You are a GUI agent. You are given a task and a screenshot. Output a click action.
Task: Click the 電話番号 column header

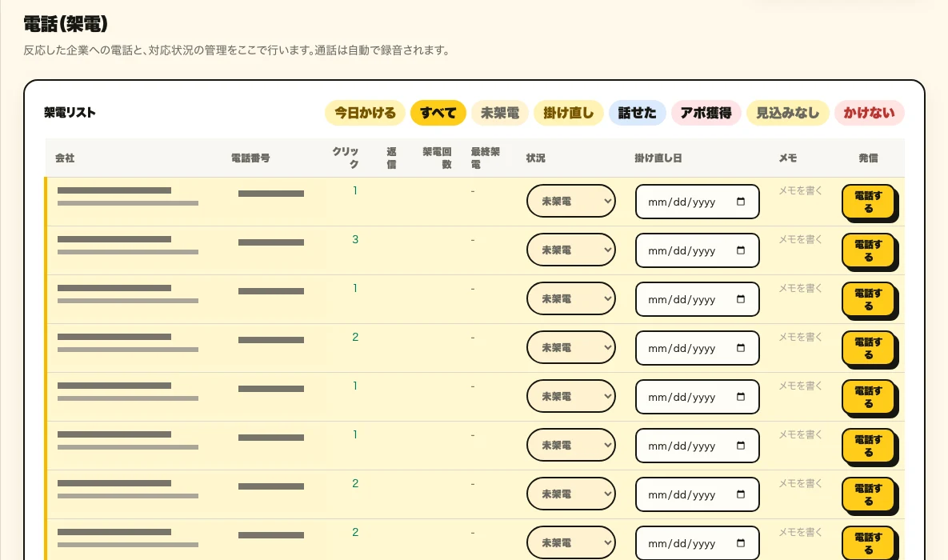[250, 158]
